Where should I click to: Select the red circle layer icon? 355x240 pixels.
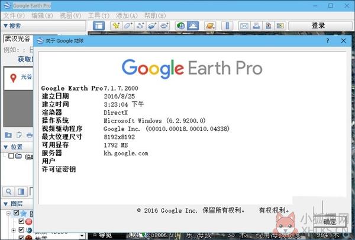coord(29,222)
